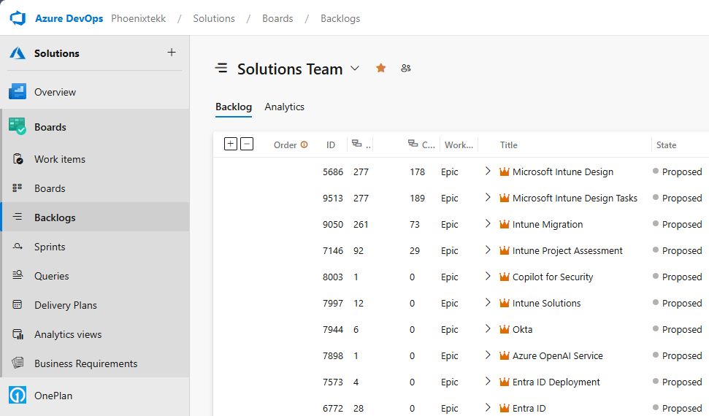Expand the Microsoft Intune Design Tasks epic
The image size is (709, 416).
[x=488, y=198]
